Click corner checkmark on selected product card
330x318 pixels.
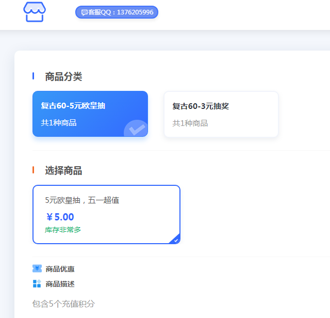(x=175, y=240)
